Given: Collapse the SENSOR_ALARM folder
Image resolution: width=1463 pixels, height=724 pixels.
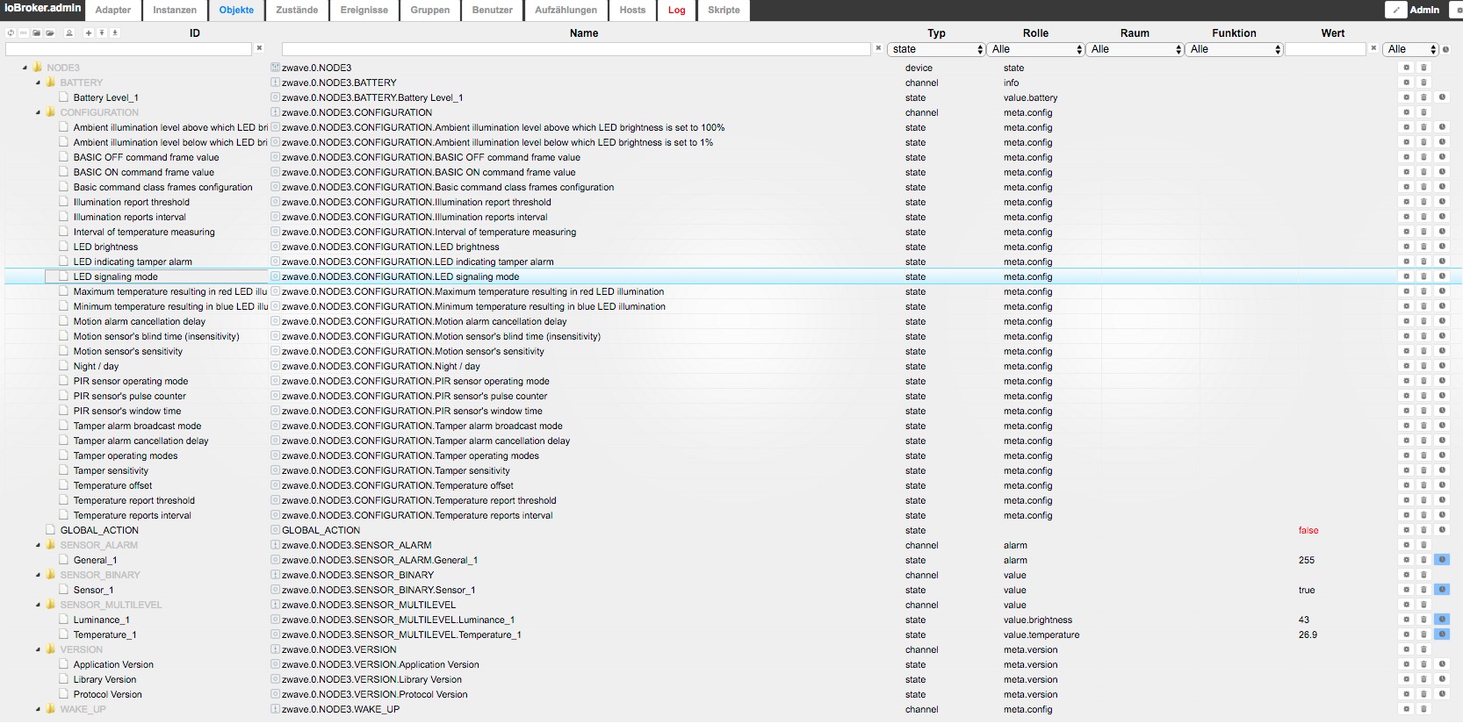Looking at the screenshot, I should [38, 545].
